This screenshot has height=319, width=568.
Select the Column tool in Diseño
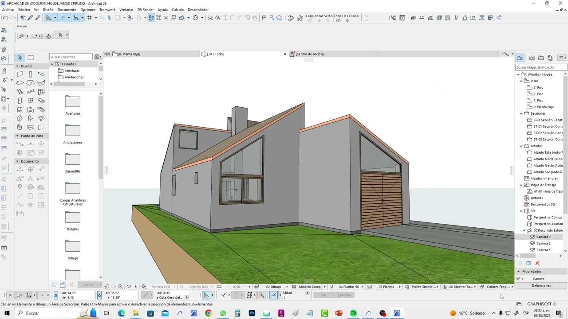31,74
